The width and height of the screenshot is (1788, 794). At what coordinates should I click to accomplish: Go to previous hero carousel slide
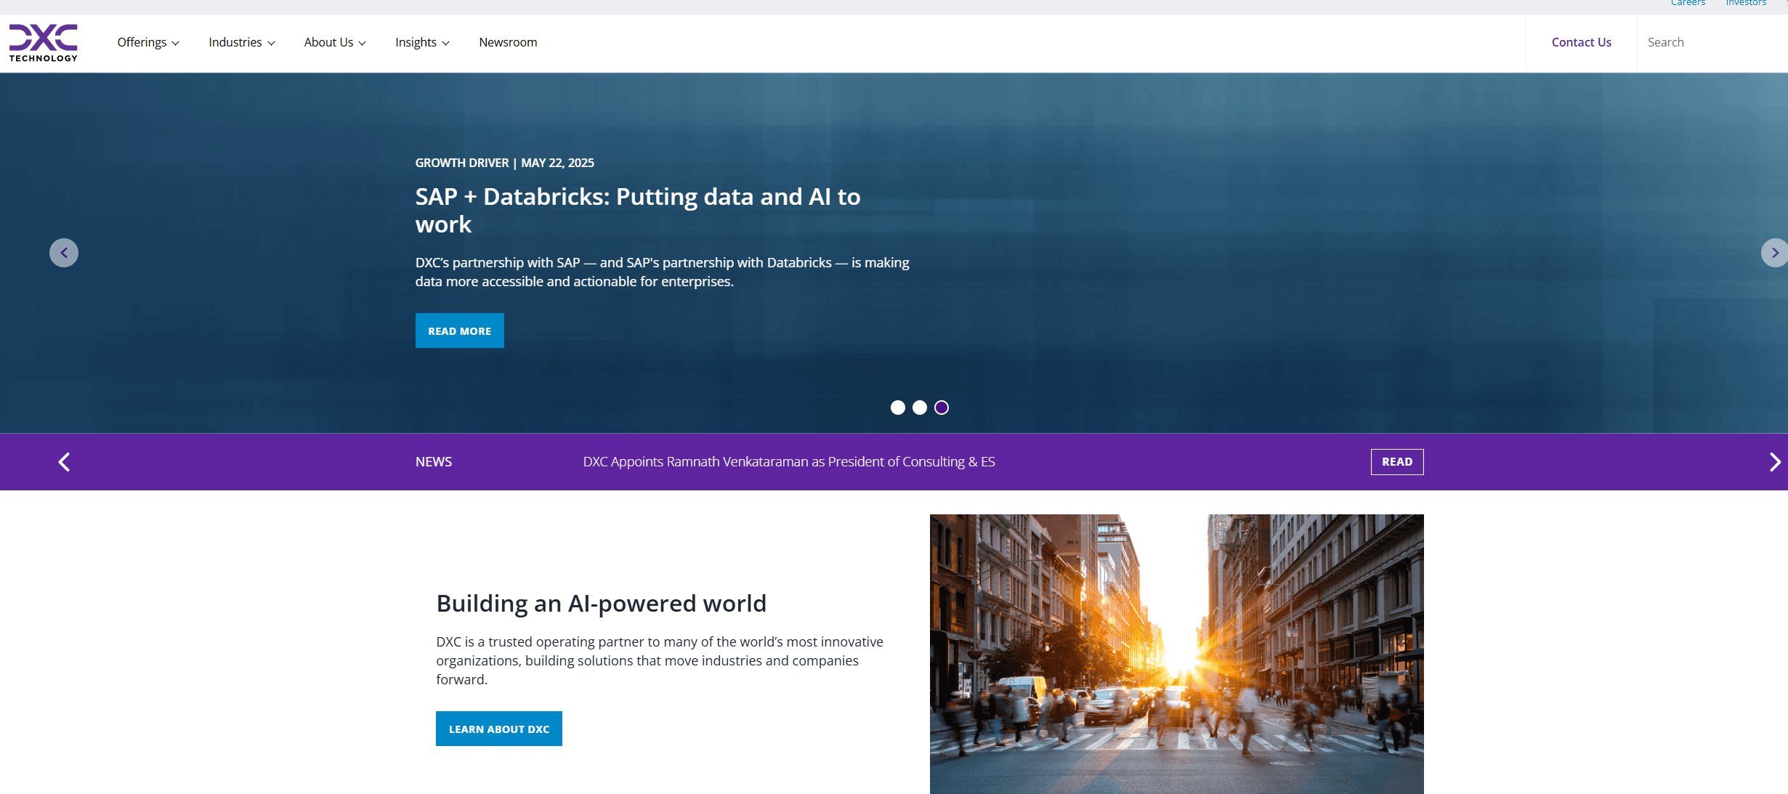(64, 253)
